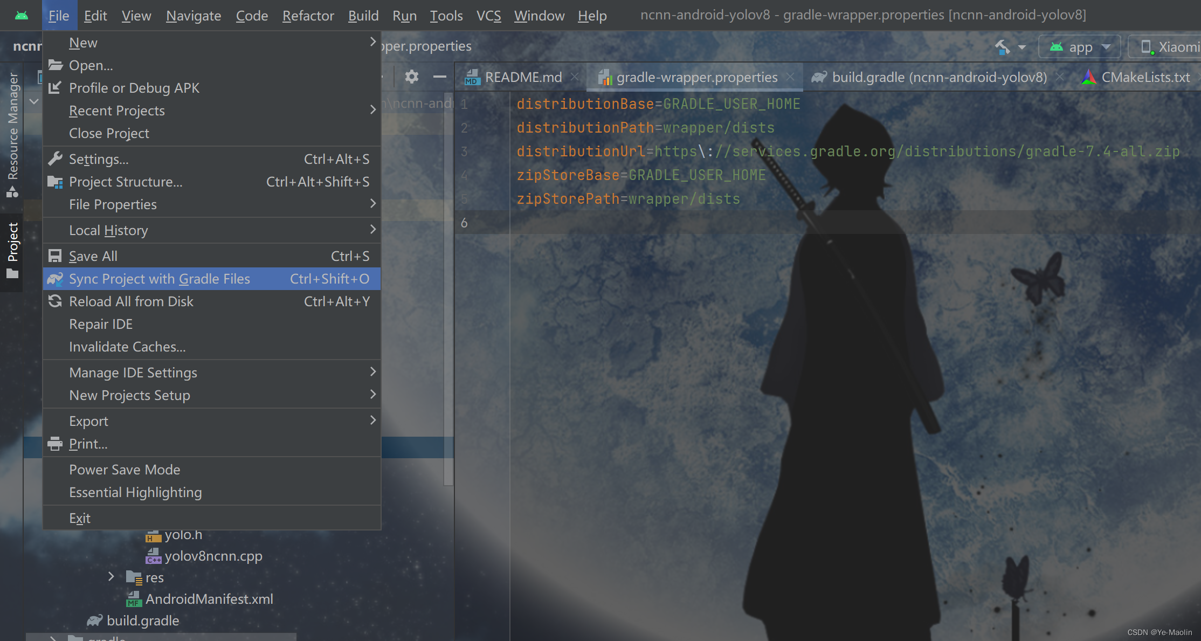Toggle Essential Highlighting mode

click(211, 492)
